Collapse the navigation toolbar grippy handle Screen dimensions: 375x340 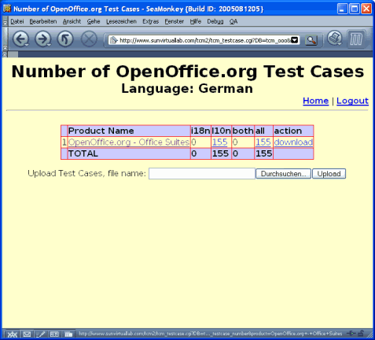pos(5,39)
